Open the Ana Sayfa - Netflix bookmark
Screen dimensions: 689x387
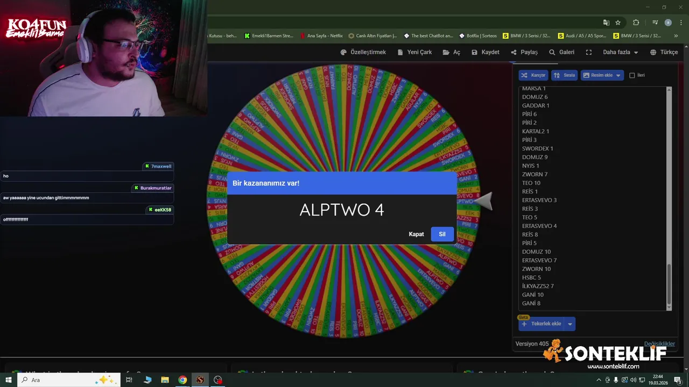(x=321, y=36)
